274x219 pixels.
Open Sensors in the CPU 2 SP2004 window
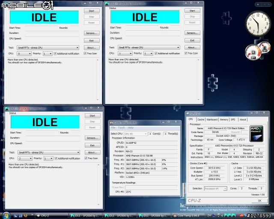(x=92, y=138)
